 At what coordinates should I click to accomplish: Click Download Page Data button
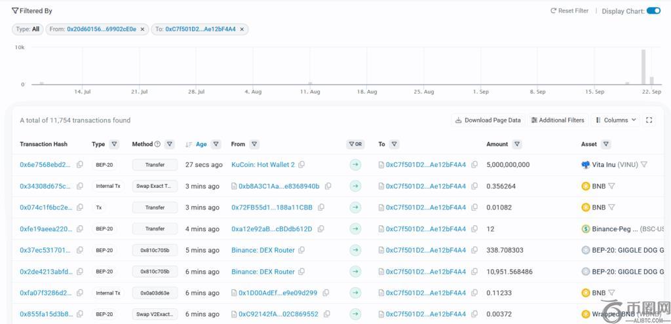pyautogui.click(x=487, y=120)
